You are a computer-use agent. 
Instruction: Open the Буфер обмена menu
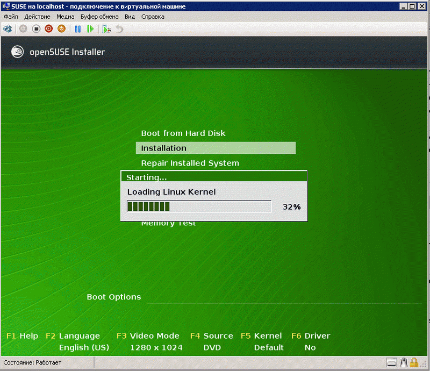pyautogui.click(x=99, y=17)
